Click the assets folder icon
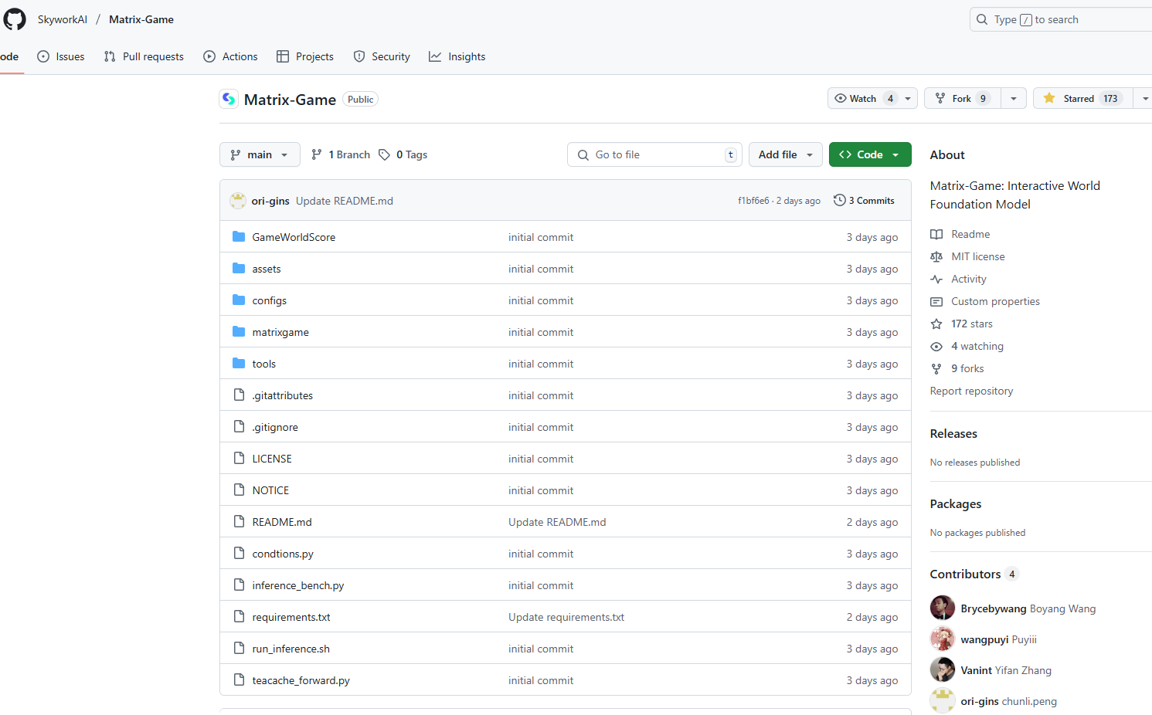Image resolution: width=1152 pixels, height=715 pixels. (239, 269)
